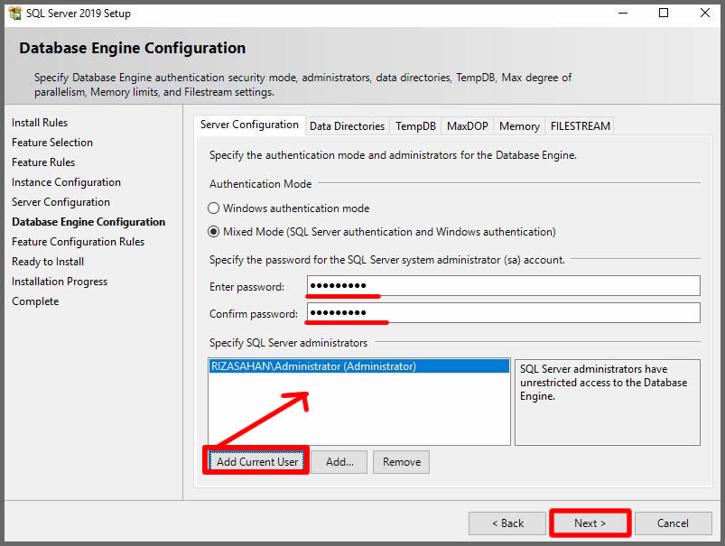The image size is (725, 546).
Task: Cancel the SQL Server setup
Action: [x=673, y=523]
